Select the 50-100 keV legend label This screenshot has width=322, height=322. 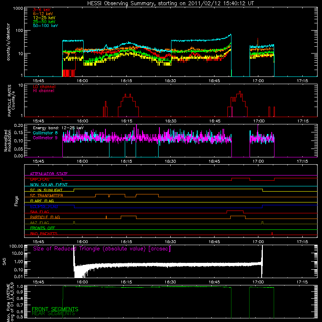(45, 26)
